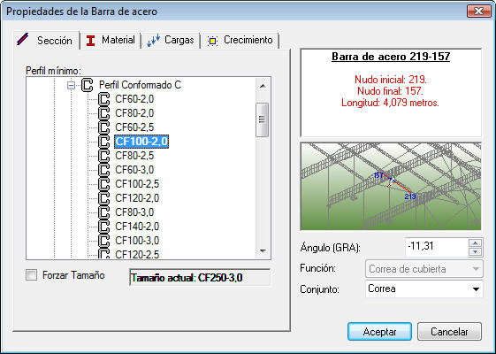The height and width of the screenshot is (354, 496).
Task: Click the Perfil Conformado C group icon
Action: point(87,85)
